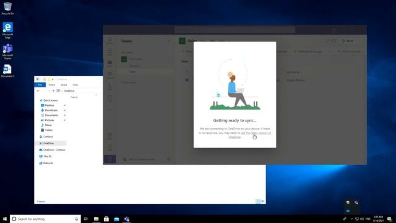Switch to the Share ribbon tab in File Explorer

(x=64, y=85)
